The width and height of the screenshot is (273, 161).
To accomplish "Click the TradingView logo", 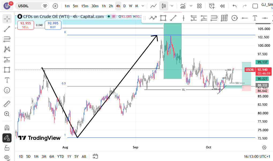I will point(39,138).
